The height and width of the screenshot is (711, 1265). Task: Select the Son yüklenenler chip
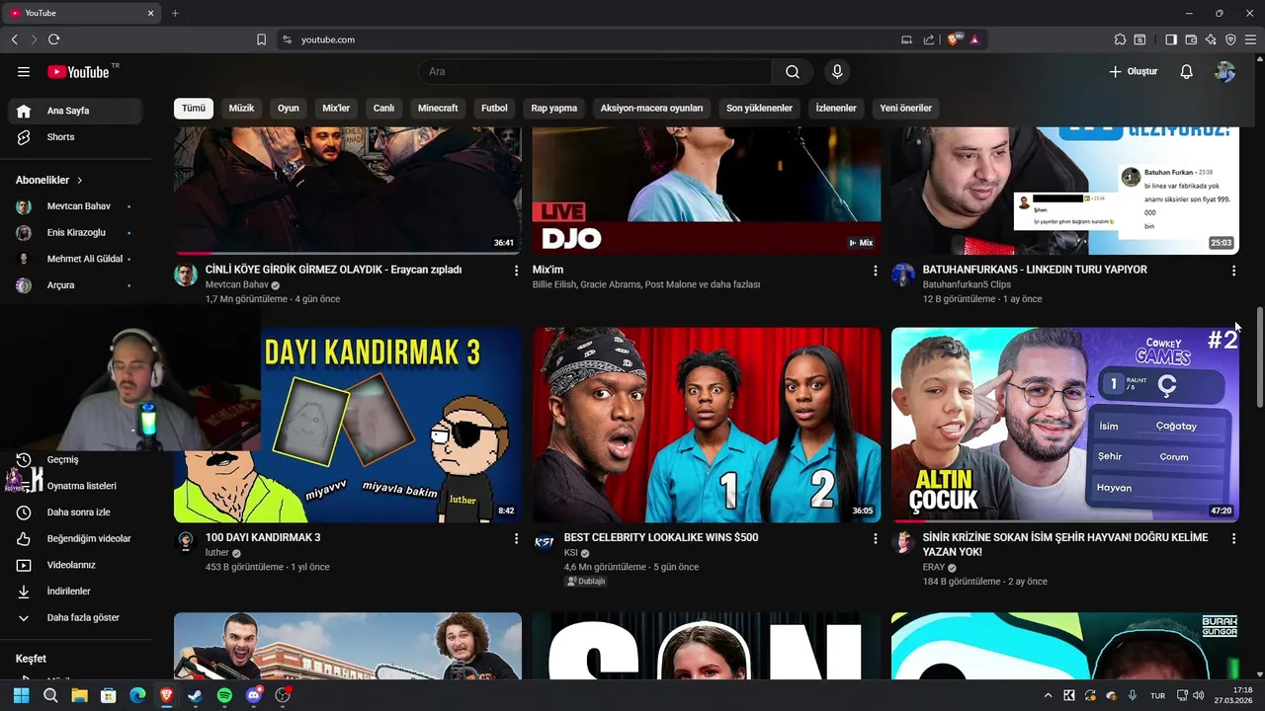[759, 109]
